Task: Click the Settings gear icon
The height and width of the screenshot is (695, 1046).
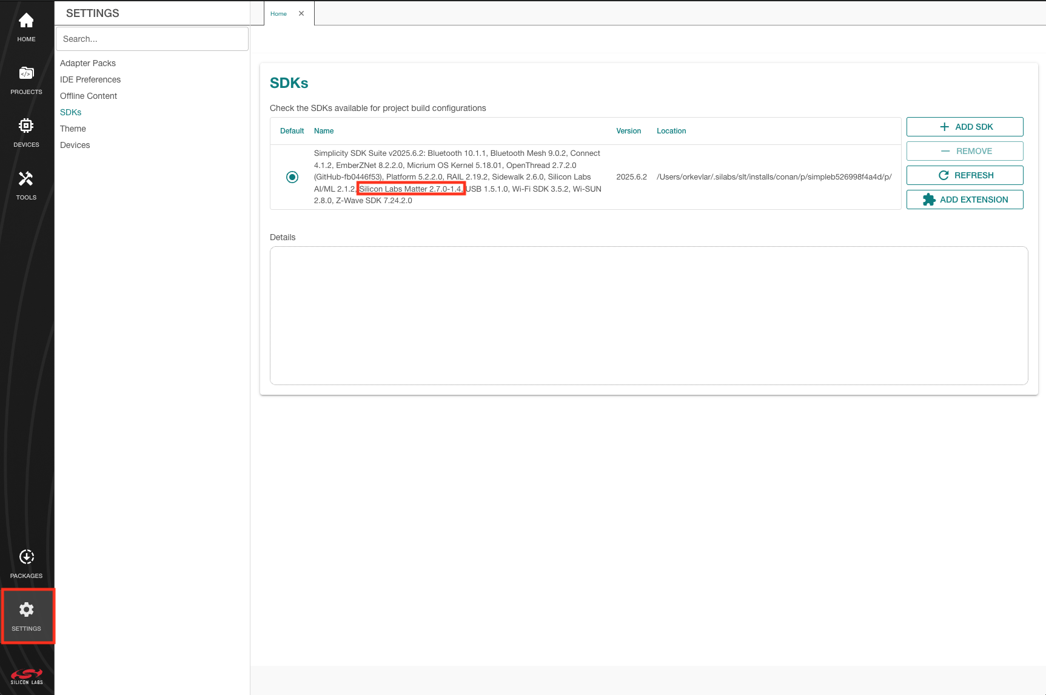Action: point(26,610)
